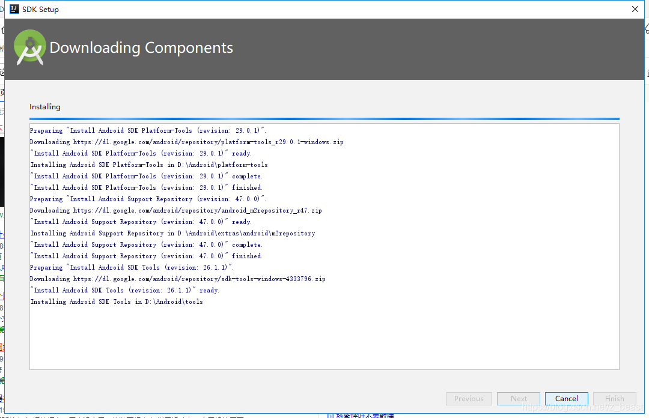Viewport: 649px width, 418px height.
Task: Click the disabled Next button
Action: (519, 399)
